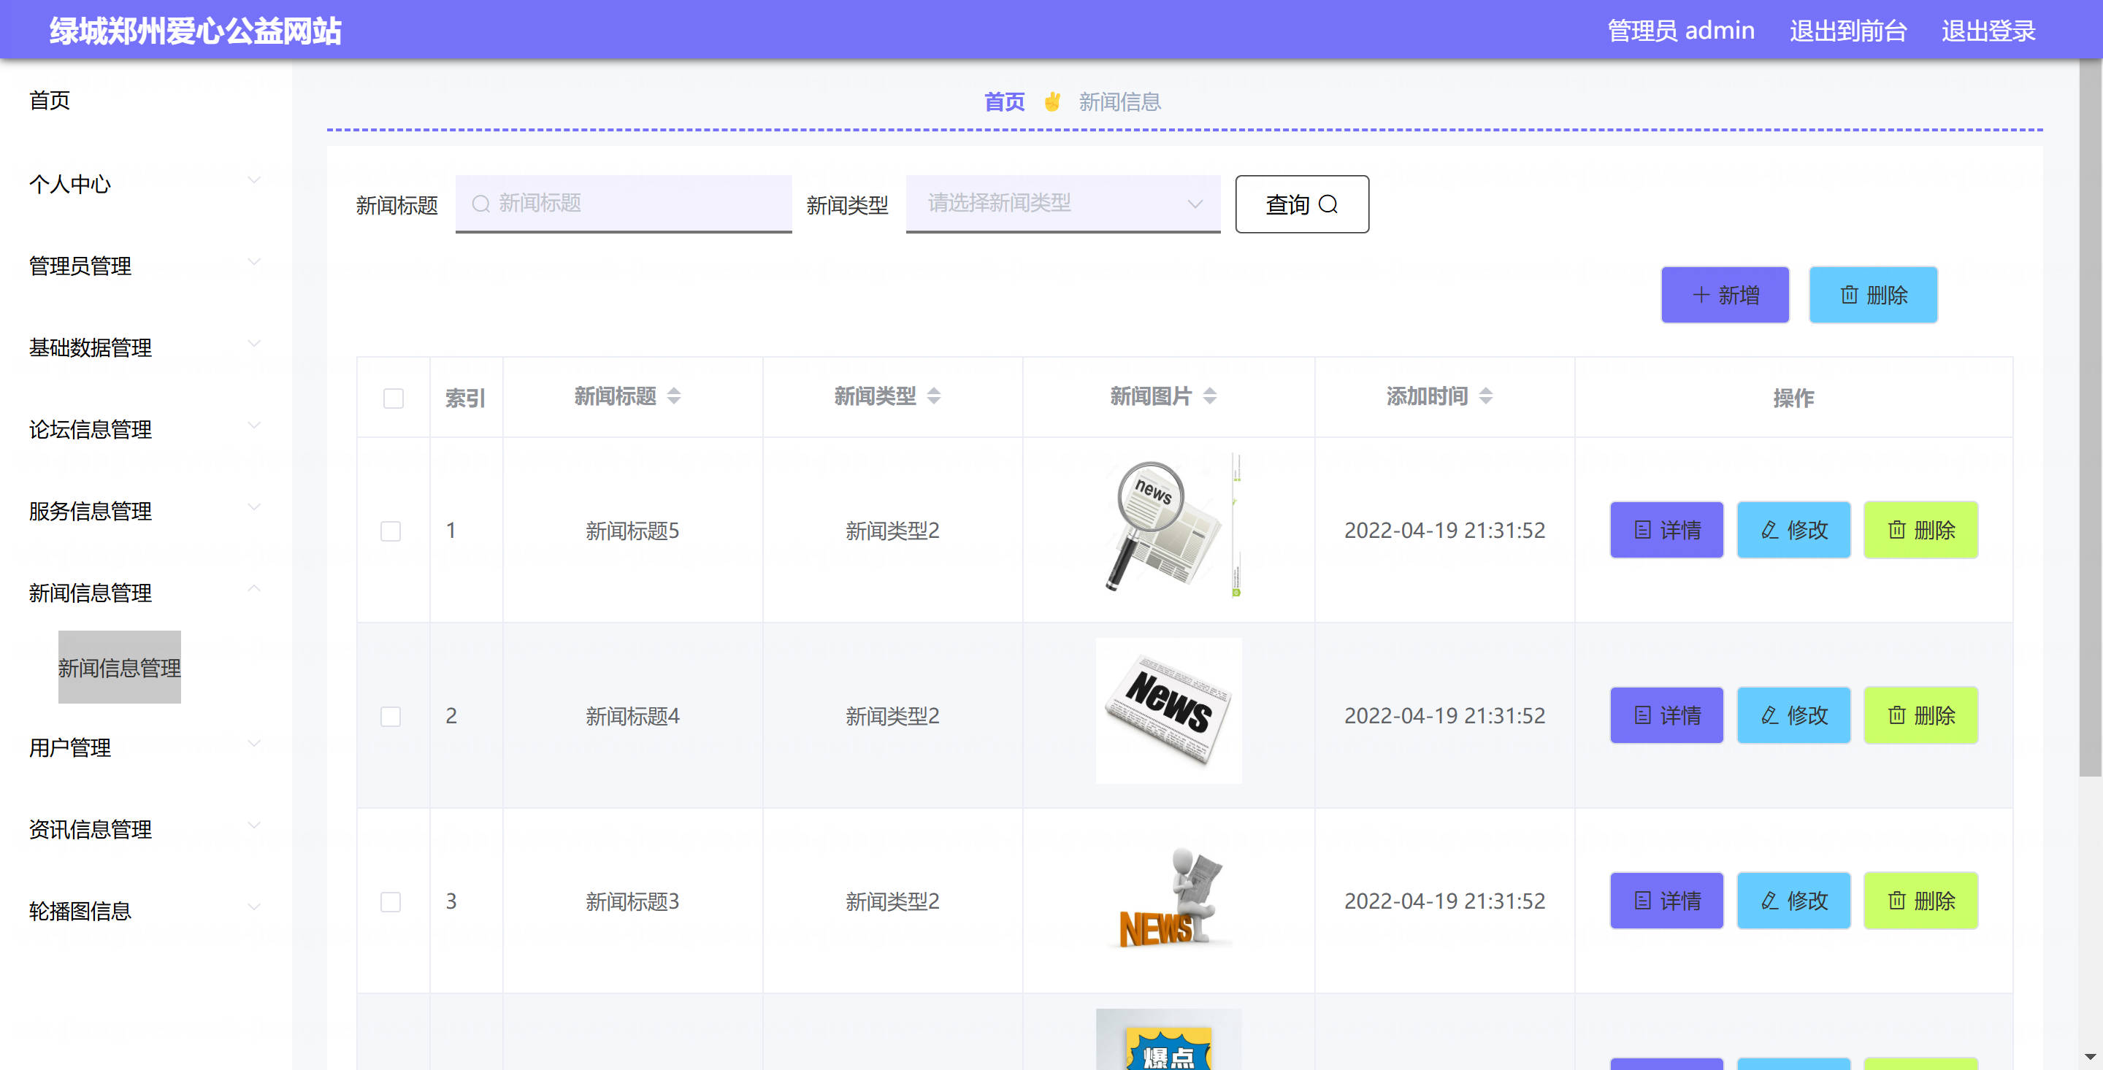
Task: Expand the 资讯信息管理 menu chevron
Action: coord(254,825)
